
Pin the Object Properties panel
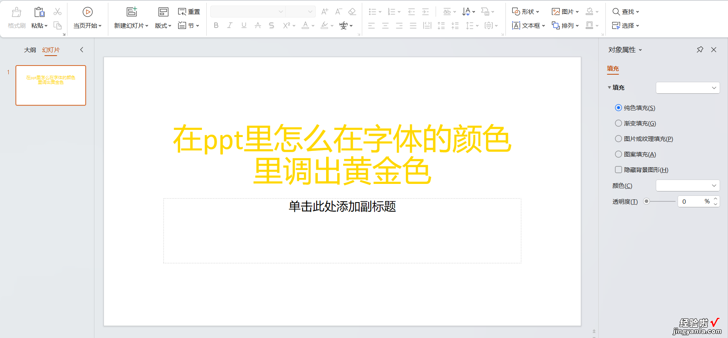700,50
